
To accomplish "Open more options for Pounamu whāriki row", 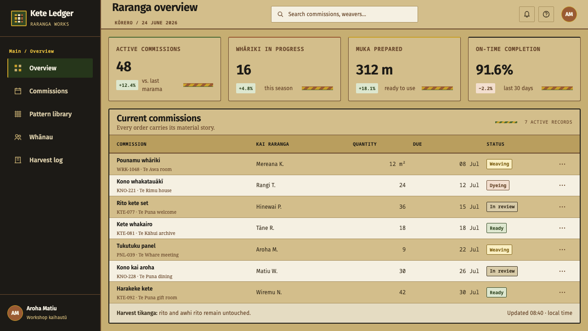I will coord(562,164).
